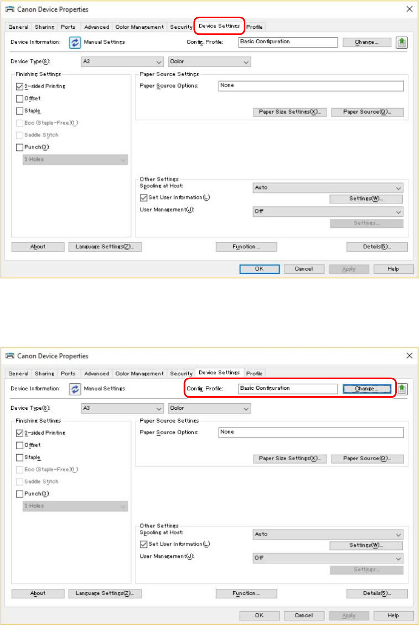
Task: Click device information refresh icon in lower dialog
Action: click(x=75, y=389)
